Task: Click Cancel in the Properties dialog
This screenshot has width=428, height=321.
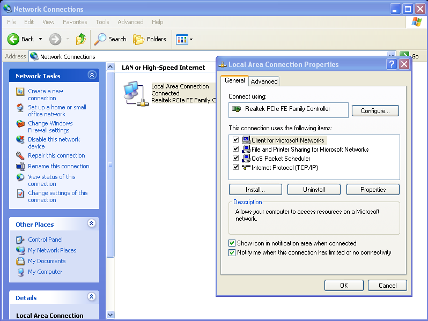Action: pyautogui.click(x=387, y=286)
